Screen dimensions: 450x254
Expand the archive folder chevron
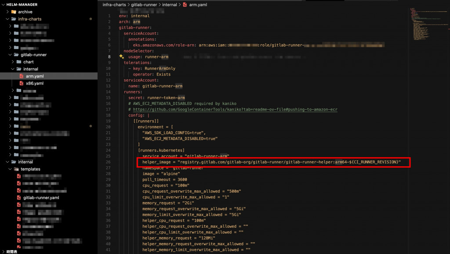pyautogui.click(x=7, y=12)
